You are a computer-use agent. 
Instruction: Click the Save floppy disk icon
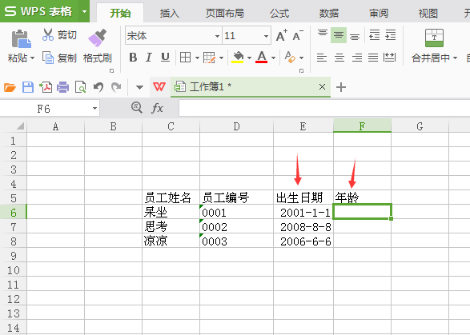(x=28, y=87)
